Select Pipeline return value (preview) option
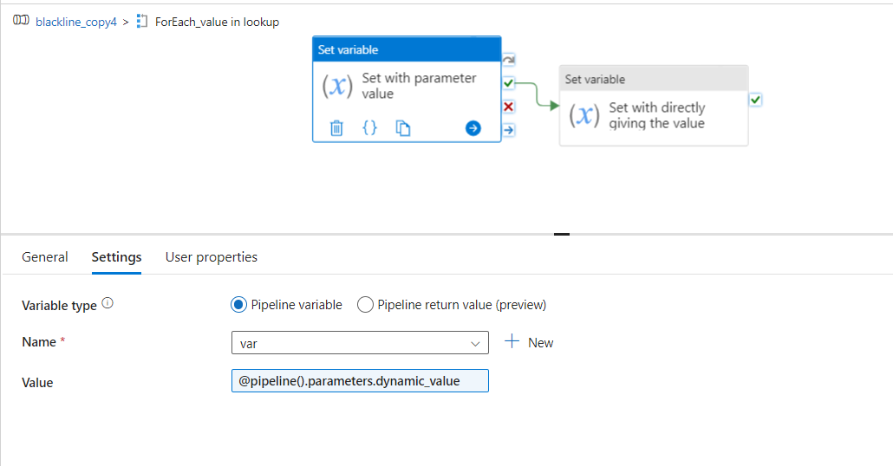This screenshot has width=893, height=466. click(366, 305)
